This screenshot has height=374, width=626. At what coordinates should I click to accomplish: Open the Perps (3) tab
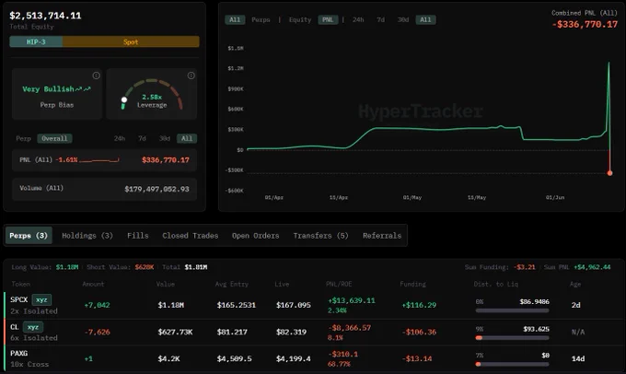tap(29, 236)
